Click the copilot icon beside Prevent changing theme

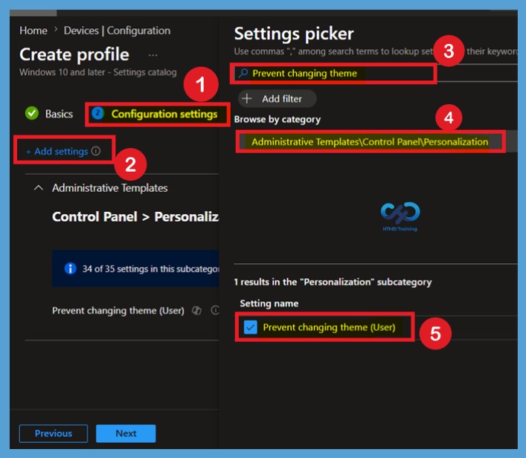(196, 311)
